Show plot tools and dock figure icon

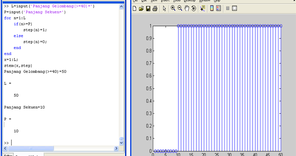point(235,8)
